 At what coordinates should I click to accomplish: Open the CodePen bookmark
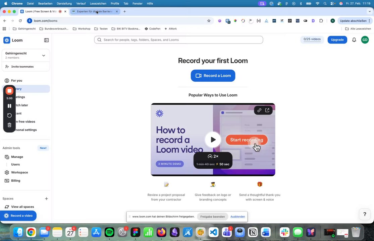153,29
